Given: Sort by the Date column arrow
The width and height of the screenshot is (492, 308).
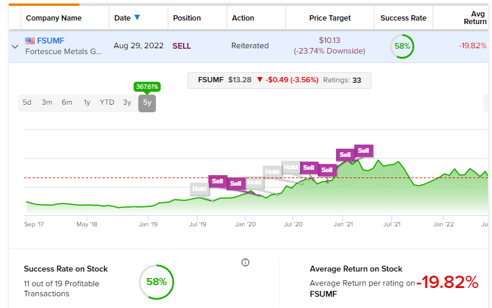Looking at the screenshot, I should [137, 18].
